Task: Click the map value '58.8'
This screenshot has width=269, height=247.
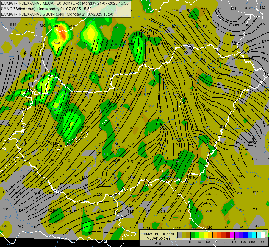Action: [131, 212]
